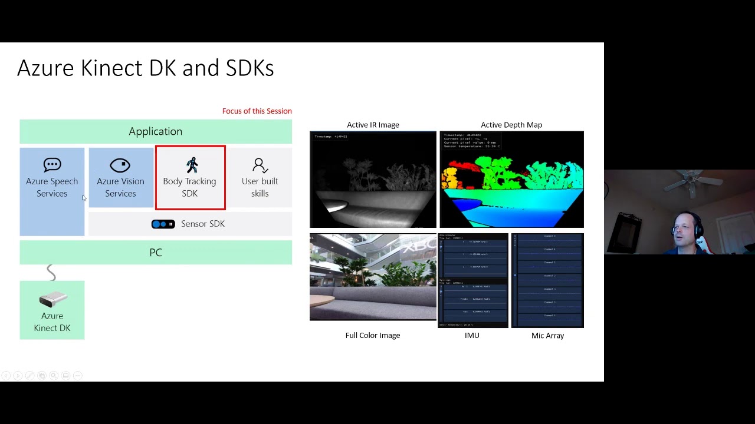The height and width of the screenshot is (424, 755).
Task: Select the PC layer bar
Action: [x=156, y=253]
